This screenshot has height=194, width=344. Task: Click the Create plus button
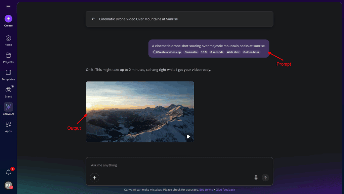(x=8, y=18)
